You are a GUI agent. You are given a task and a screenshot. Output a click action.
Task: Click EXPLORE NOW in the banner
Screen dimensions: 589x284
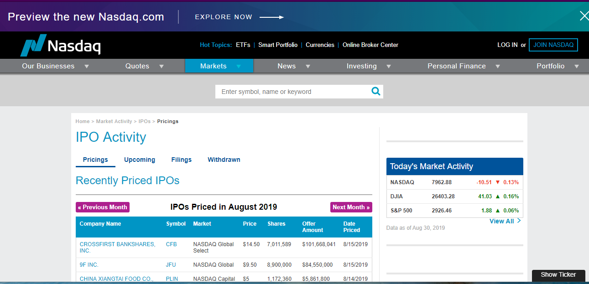[224, 17]
